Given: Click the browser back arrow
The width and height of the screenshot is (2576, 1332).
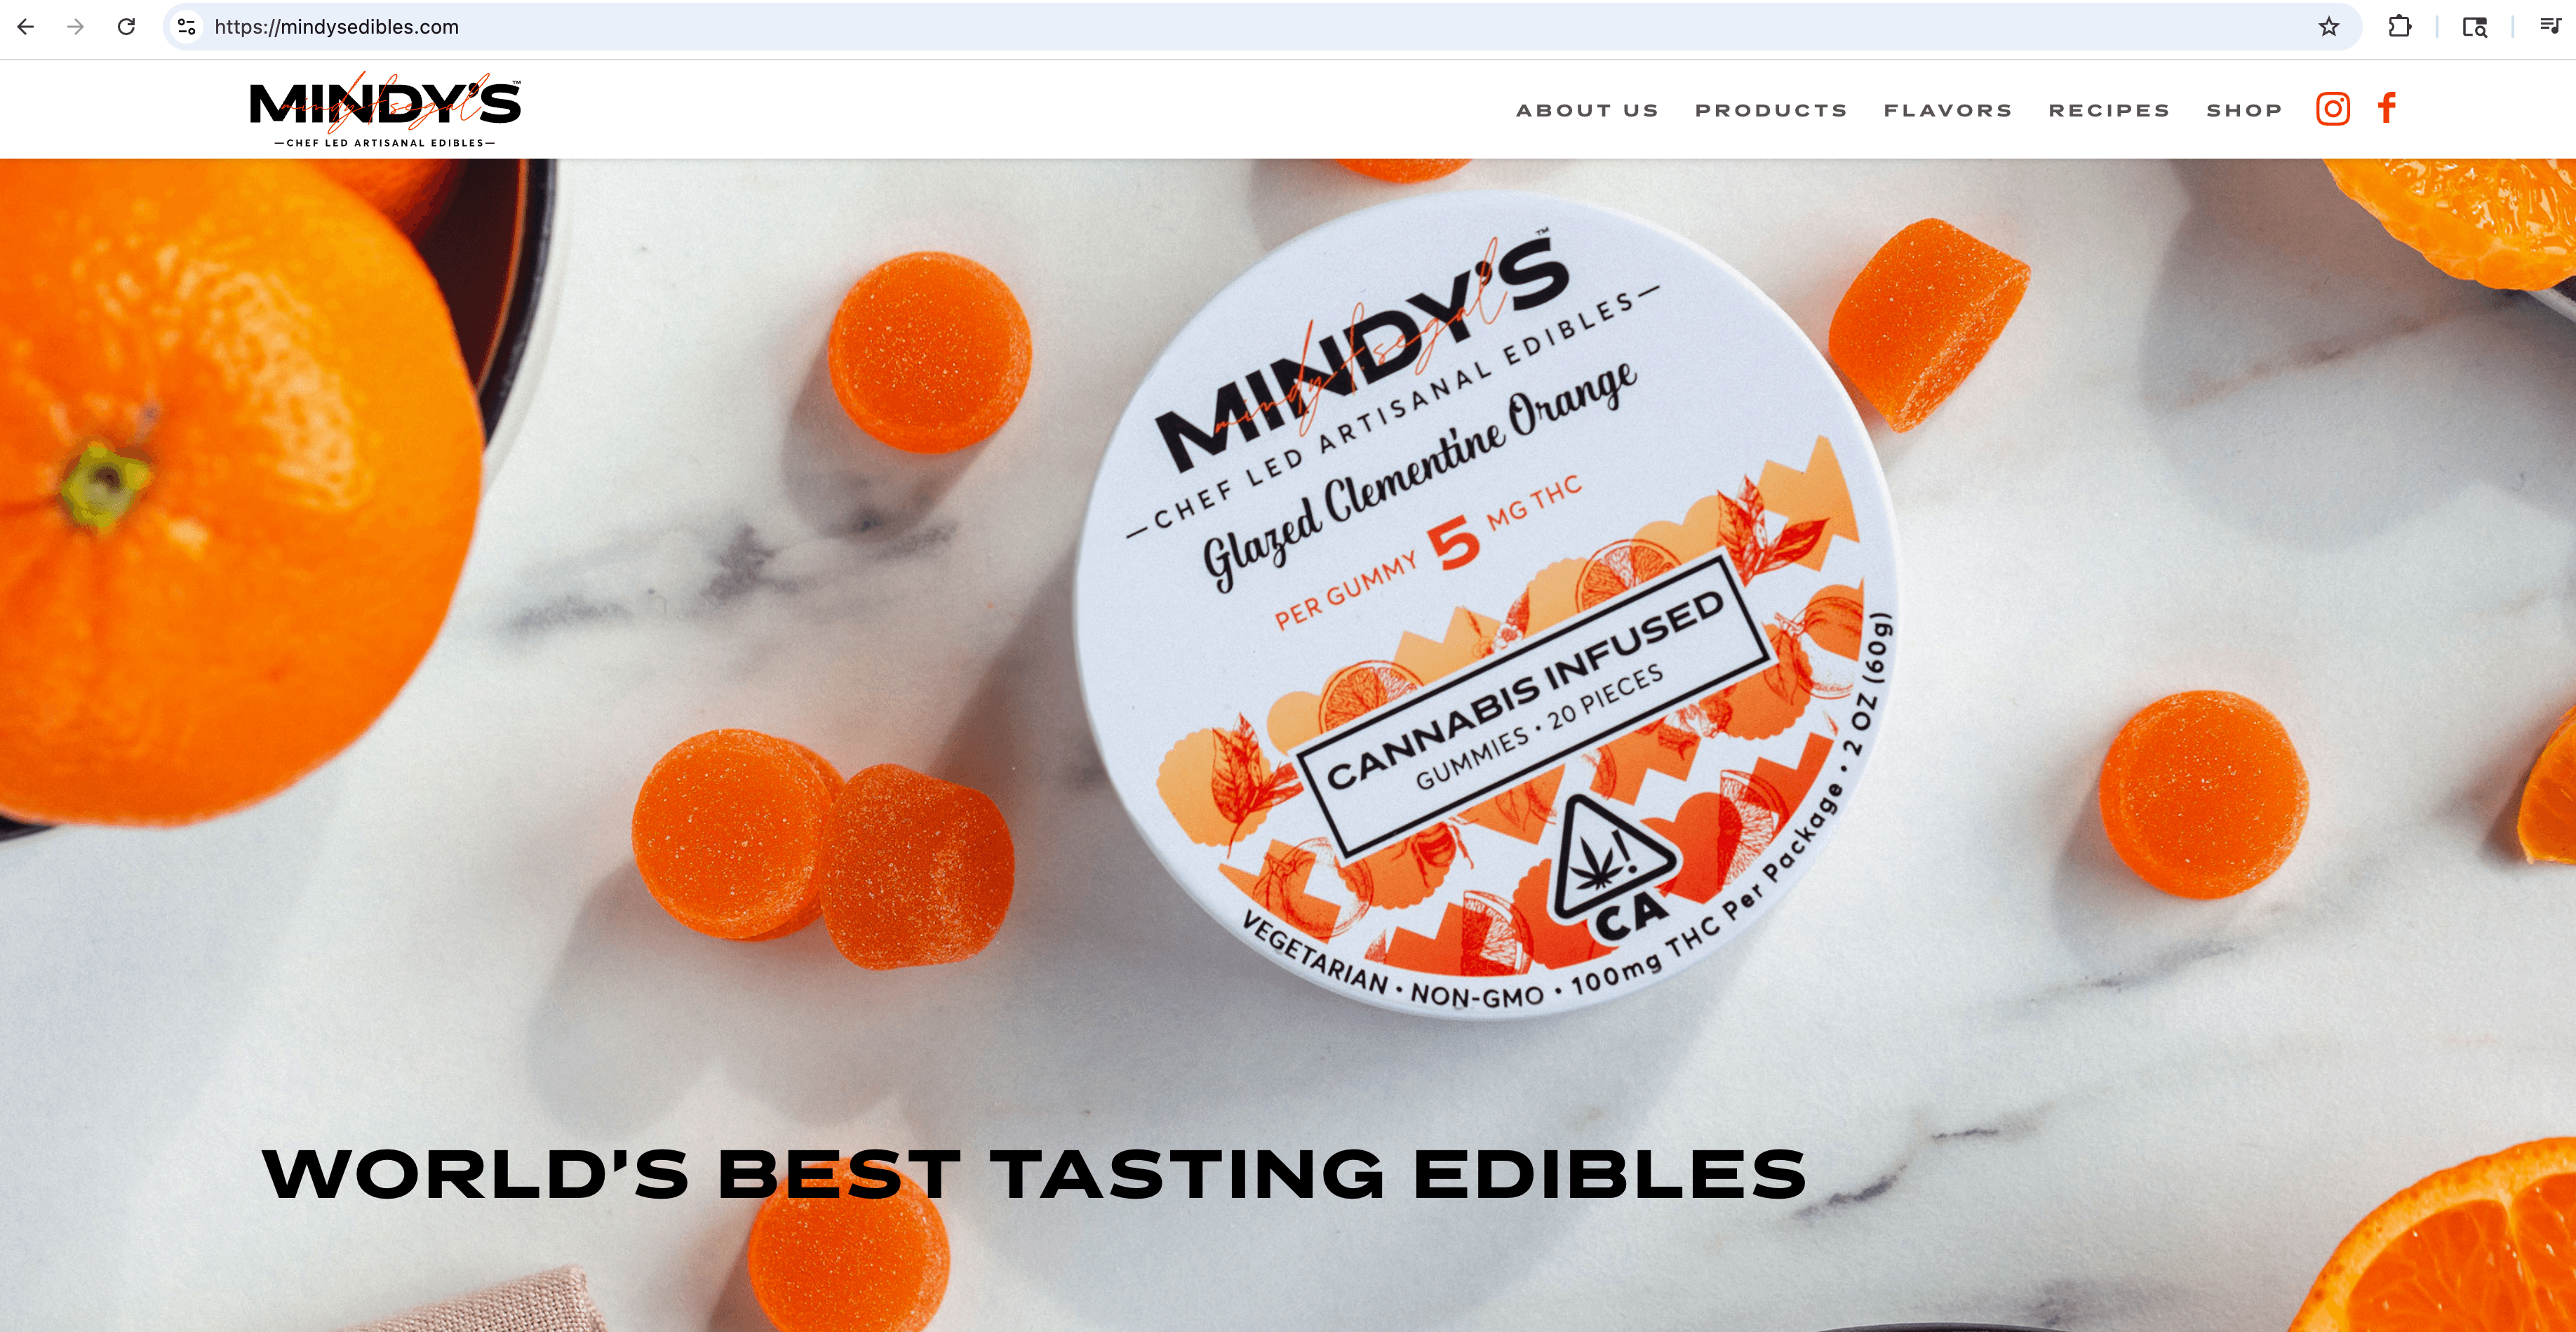Looking at the screenshot, I should click(26, 27).
